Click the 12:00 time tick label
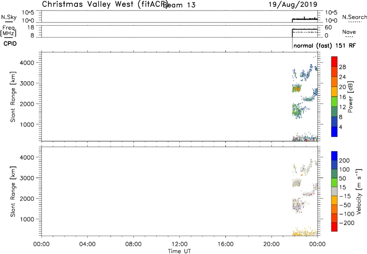Viewport: 367px width, 254px height. click(179, 244)
